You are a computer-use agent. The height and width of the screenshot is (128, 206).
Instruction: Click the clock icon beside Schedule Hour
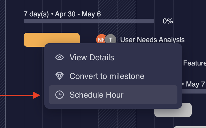click(x=60, y=95)
